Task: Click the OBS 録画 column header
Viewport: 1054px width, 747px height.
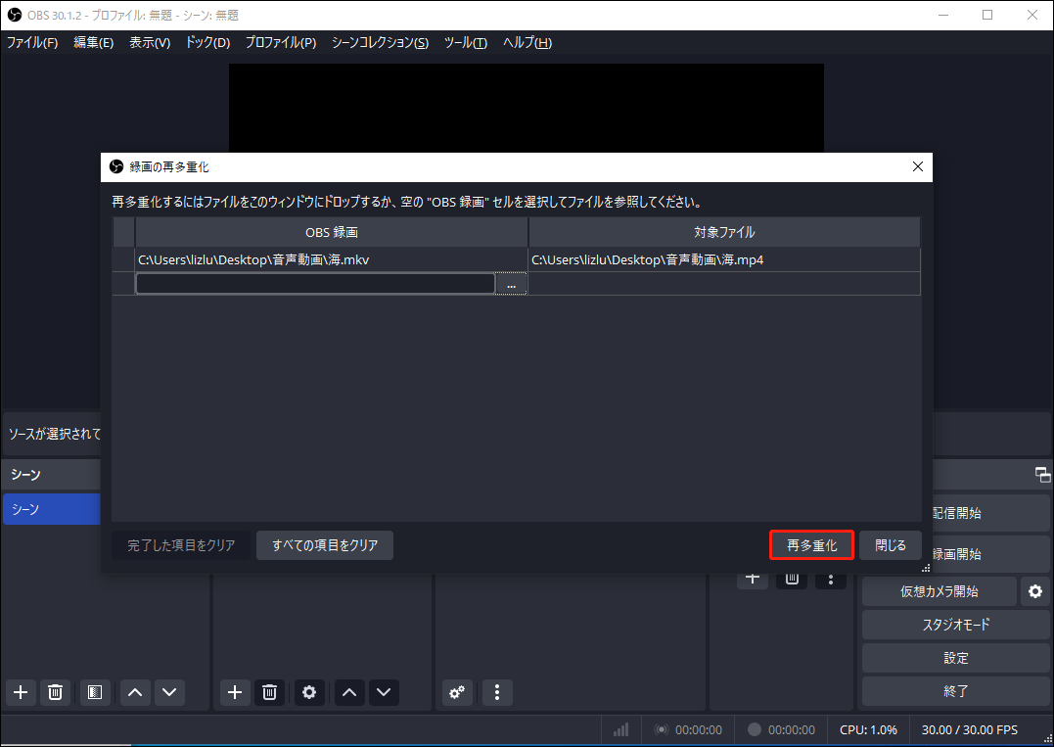Action: pyautogui.click(x=332, y=232)
